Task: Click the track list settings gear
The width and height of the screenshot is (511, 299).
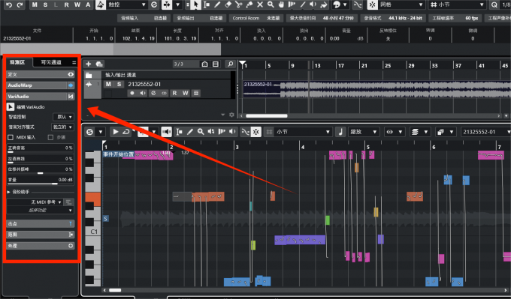Action: click(231, 115)
